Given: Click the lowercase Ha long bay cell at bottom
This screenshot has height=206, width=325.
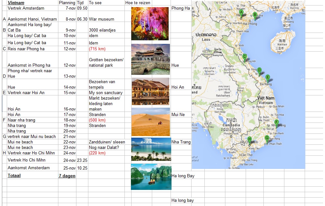Looking at the screenshot, I should coord(182,200).
